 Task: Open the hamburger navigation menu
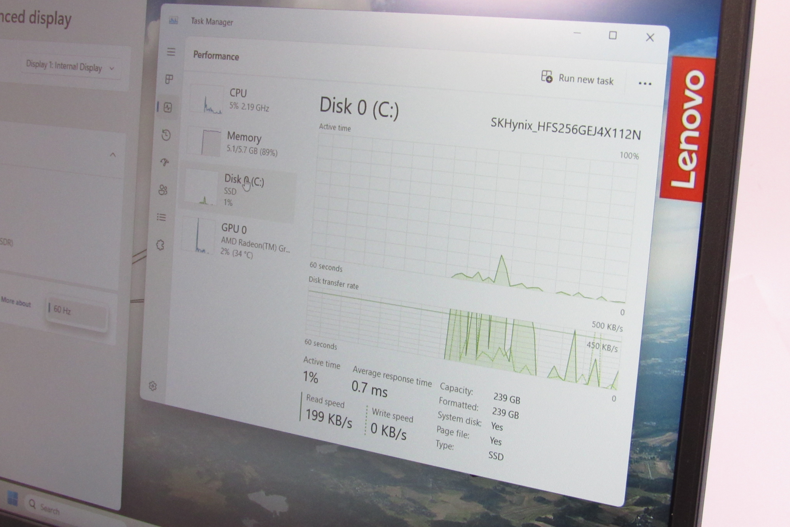(171, 52)
